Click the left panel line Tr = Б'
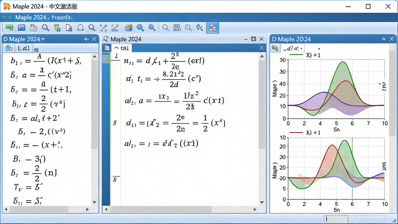 28,187
